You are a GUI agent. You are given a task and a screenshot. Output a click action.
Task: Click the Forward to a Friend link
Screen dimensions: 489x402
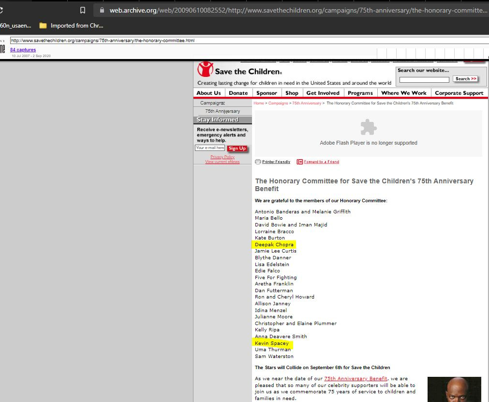click(322, 162)
